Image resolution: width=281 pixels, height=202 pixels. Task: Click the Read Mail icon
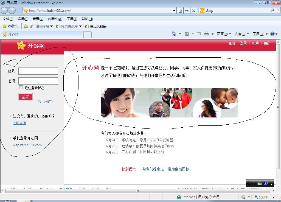point(199,34)
